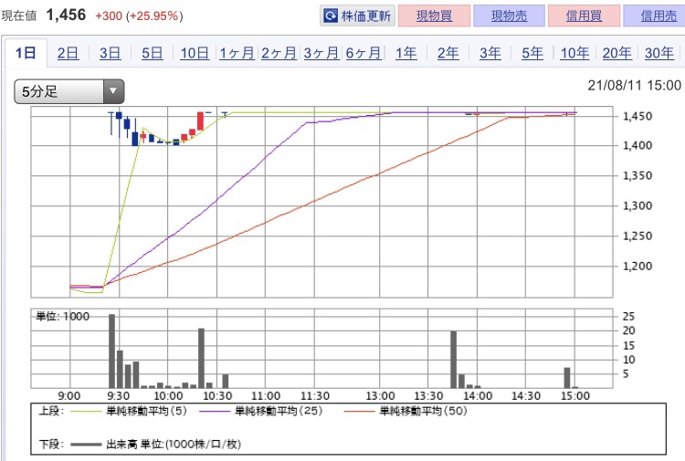Click the 1,450 price axis label
Image resolution: width=685 pixels, height=461 pixels.
(638, 117)
